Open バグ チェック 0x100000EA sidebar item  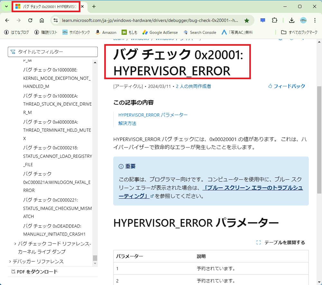pos(57,104)
